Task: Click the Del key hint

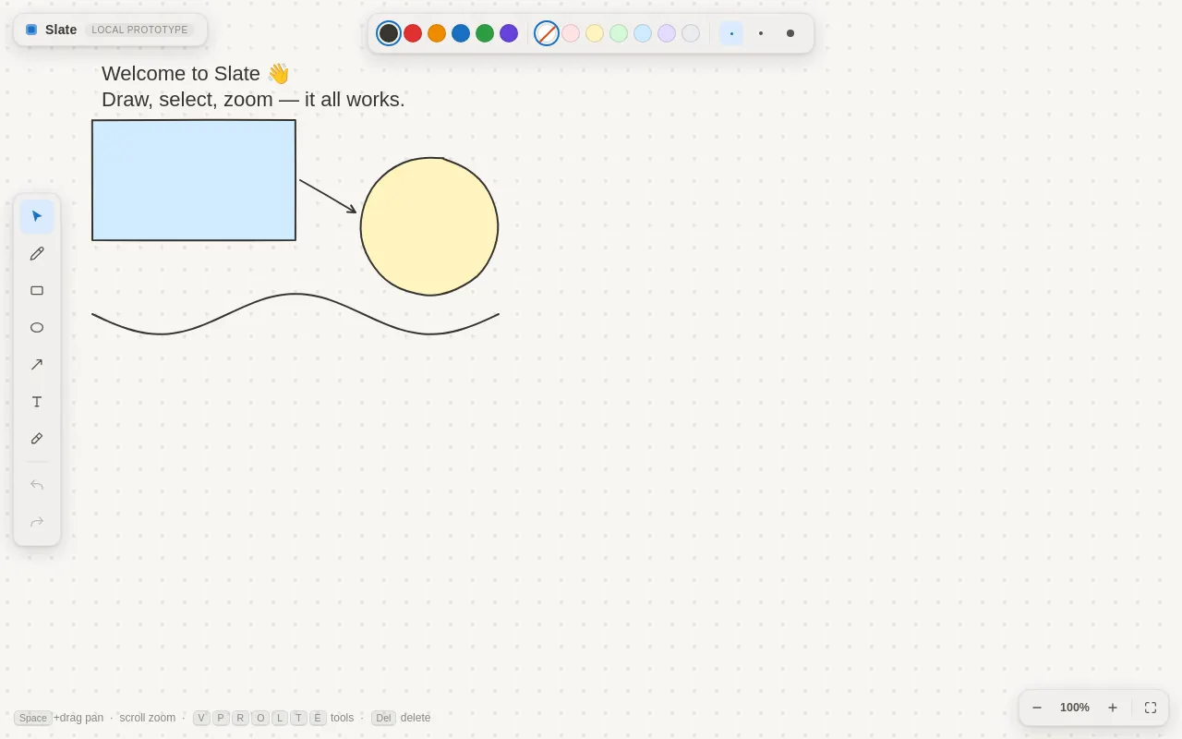Action: tap(383, 718)
